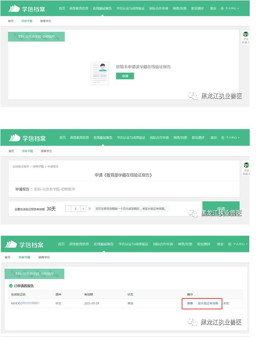Open 高等学历 sub-tab on the 已申请的报告 page
256x337 pixels.
tap(44, 257)
